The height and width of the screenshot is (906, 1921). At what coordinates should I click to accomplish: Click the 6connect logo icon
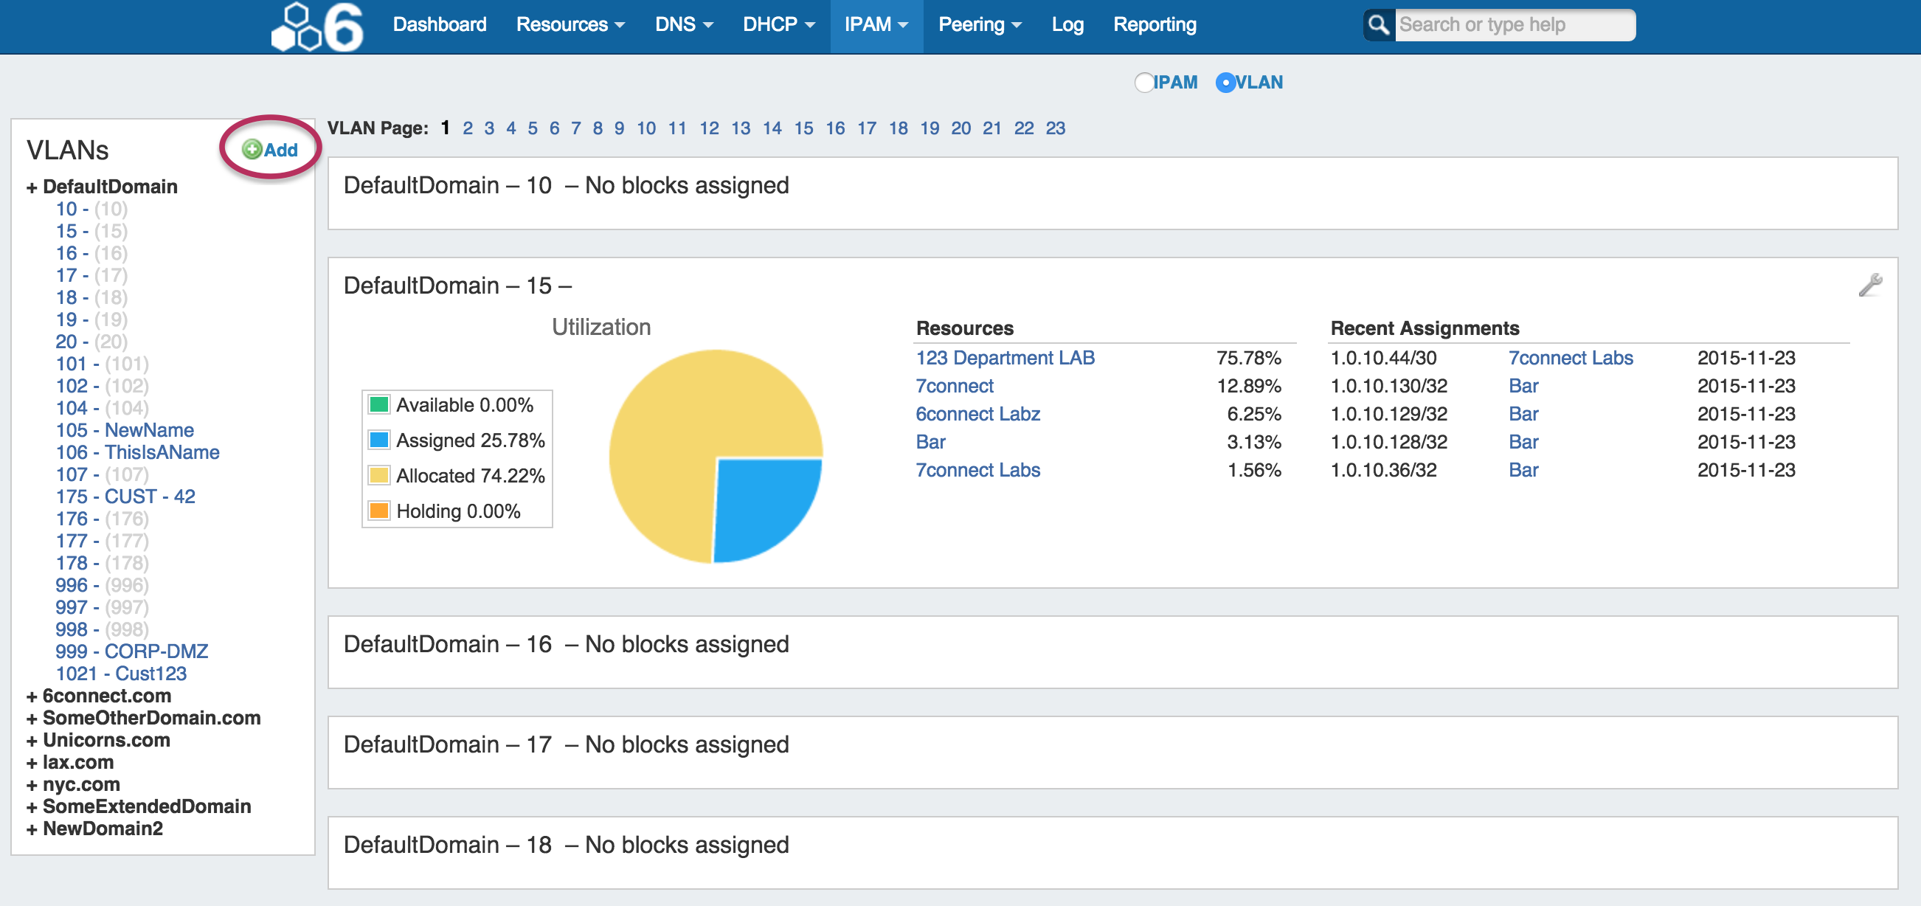pyautogui.click(x=318, y=27)
